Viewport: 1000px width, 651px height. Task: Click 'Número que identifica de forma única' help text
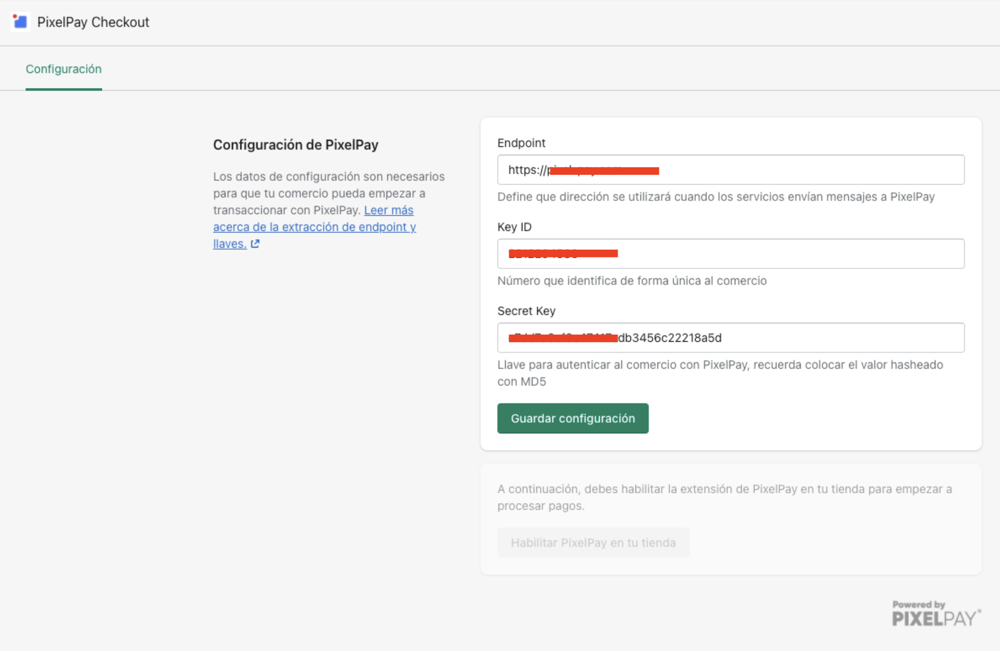tap(632, 281)
